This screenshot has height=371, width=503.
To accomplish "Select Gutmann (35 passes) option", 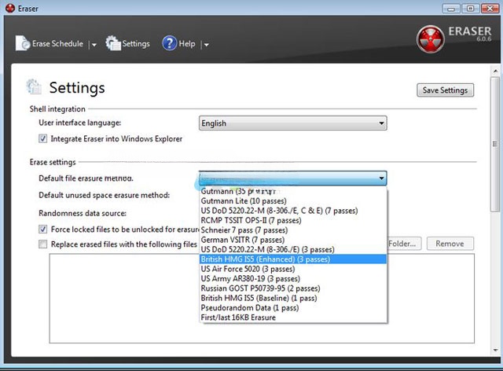I will click(293, 191).
